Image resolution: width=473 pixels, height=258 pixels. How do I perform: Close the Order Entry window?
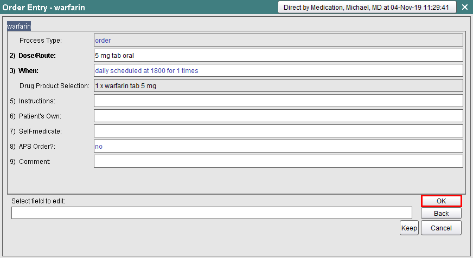click(465, 7)
